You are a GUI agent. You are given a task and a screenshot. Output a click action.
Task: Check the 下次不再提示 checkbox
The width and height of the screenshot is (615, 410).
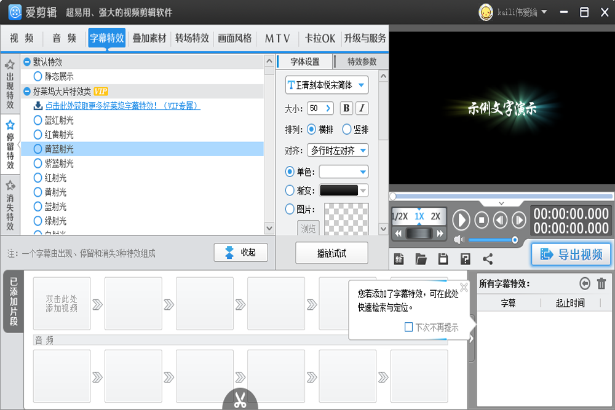click(x=408, y=327)
